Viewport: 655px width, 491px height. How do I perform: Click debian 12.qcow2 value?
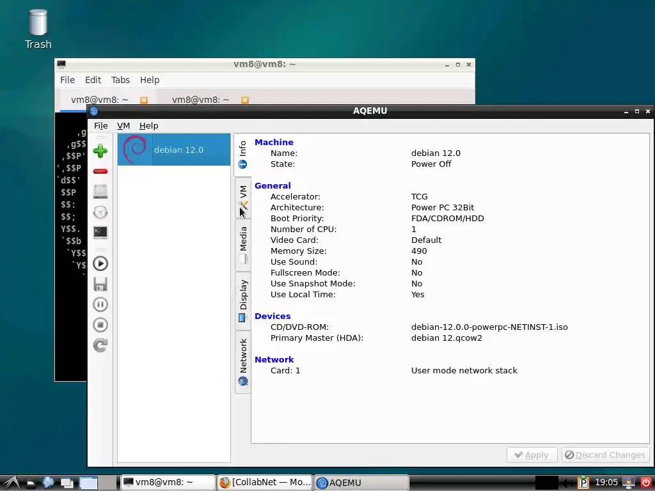click(446, 338)
